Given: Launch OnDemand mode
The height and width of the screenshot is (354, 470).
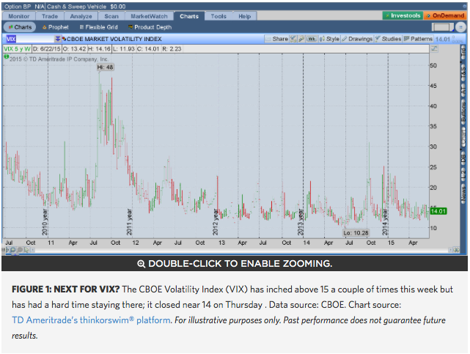Looking at the screenshot, I should (x=445, y=15).
